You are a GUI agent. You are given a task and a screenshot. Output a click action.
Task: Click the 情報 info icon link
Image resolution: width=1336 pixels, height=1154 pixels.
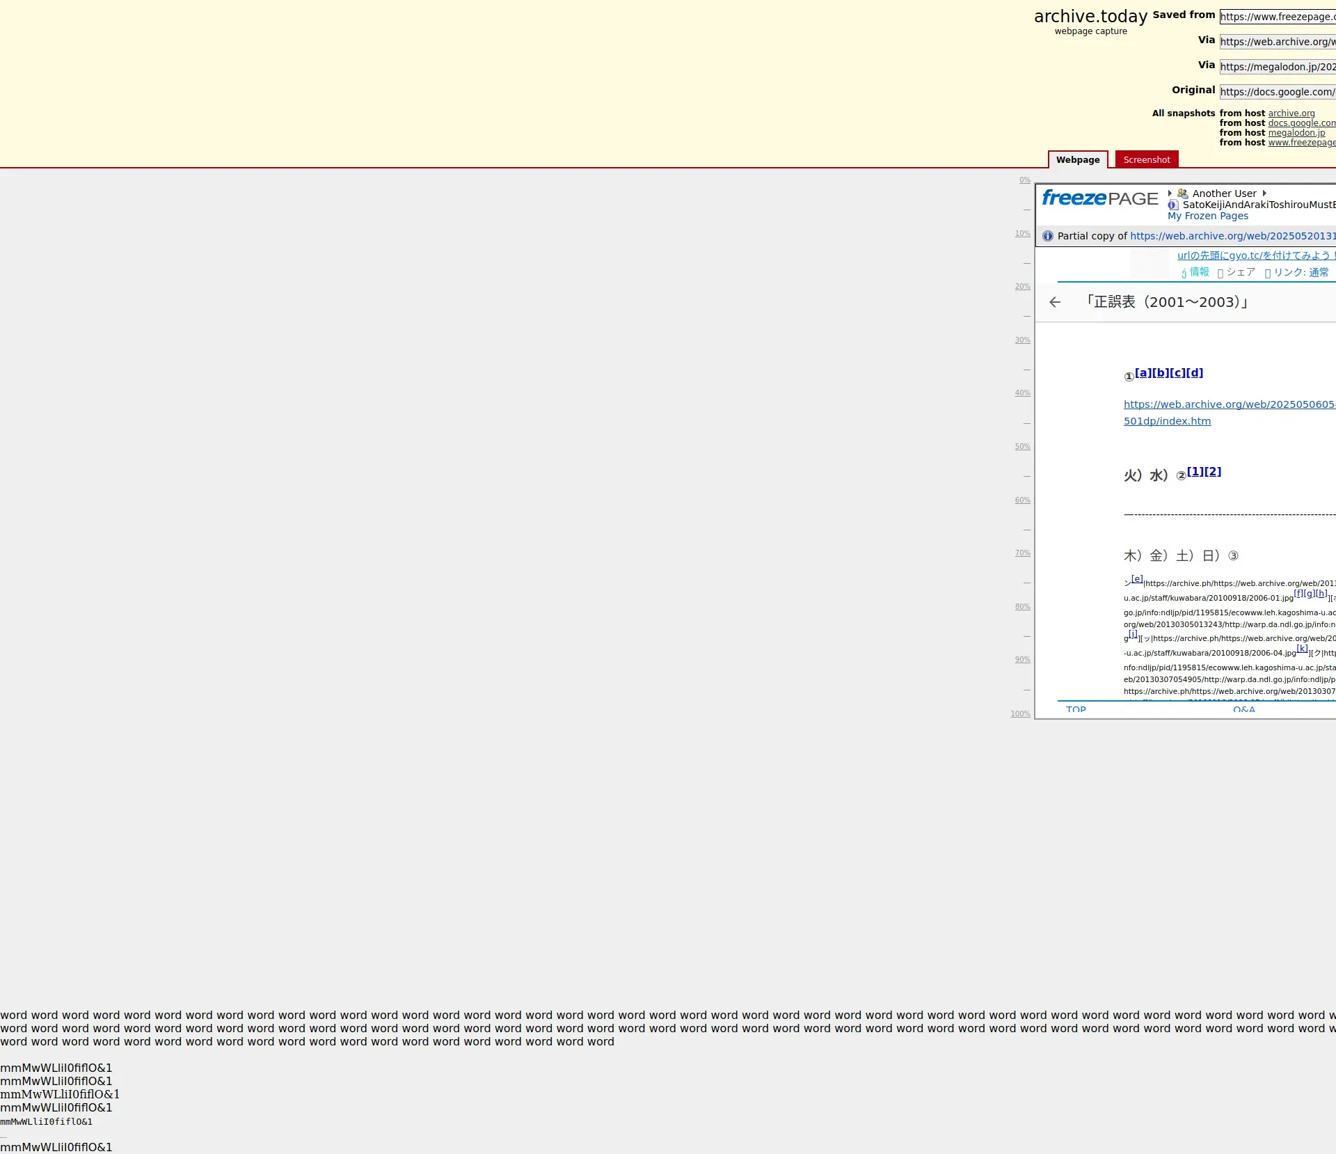(1184, 273)
